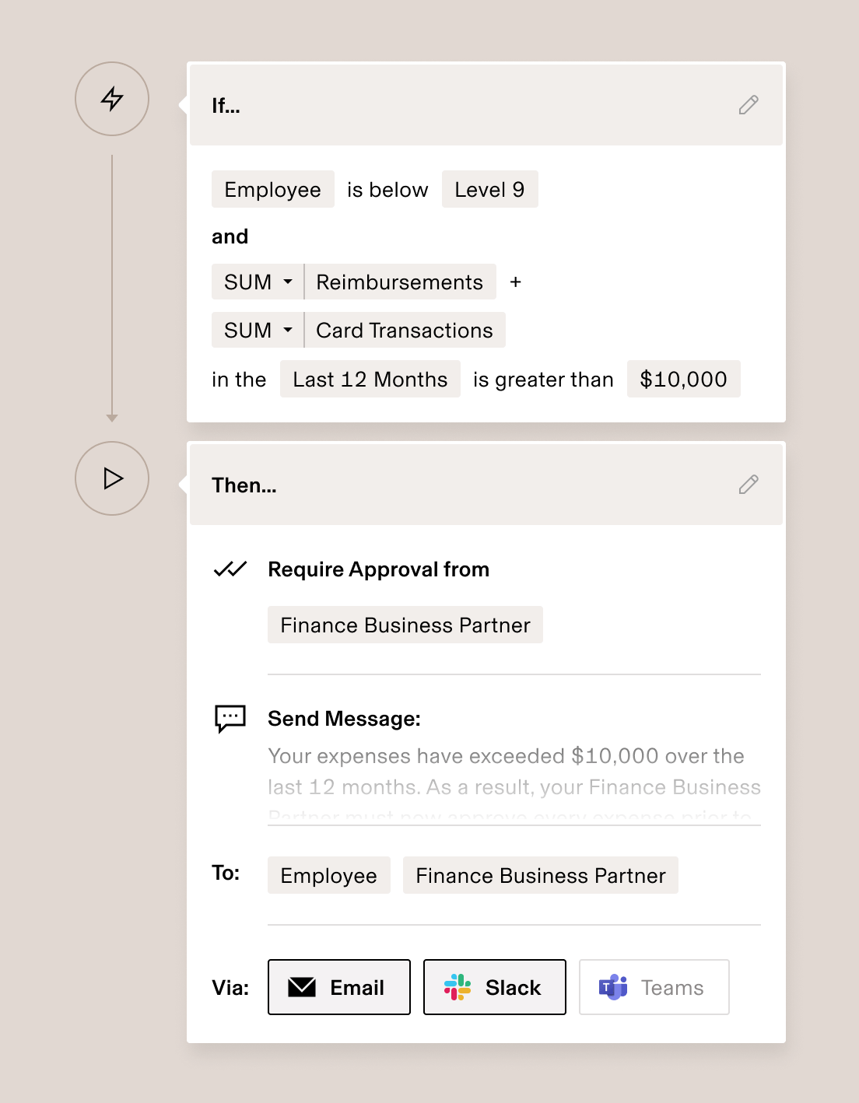Open the SUM dropdown next to Card Transactions

(x=257, y=330)
